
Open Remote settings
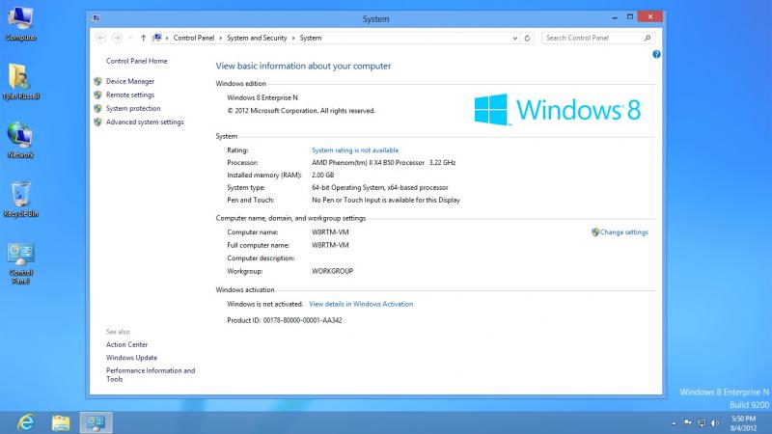click(x=130, y=95)
